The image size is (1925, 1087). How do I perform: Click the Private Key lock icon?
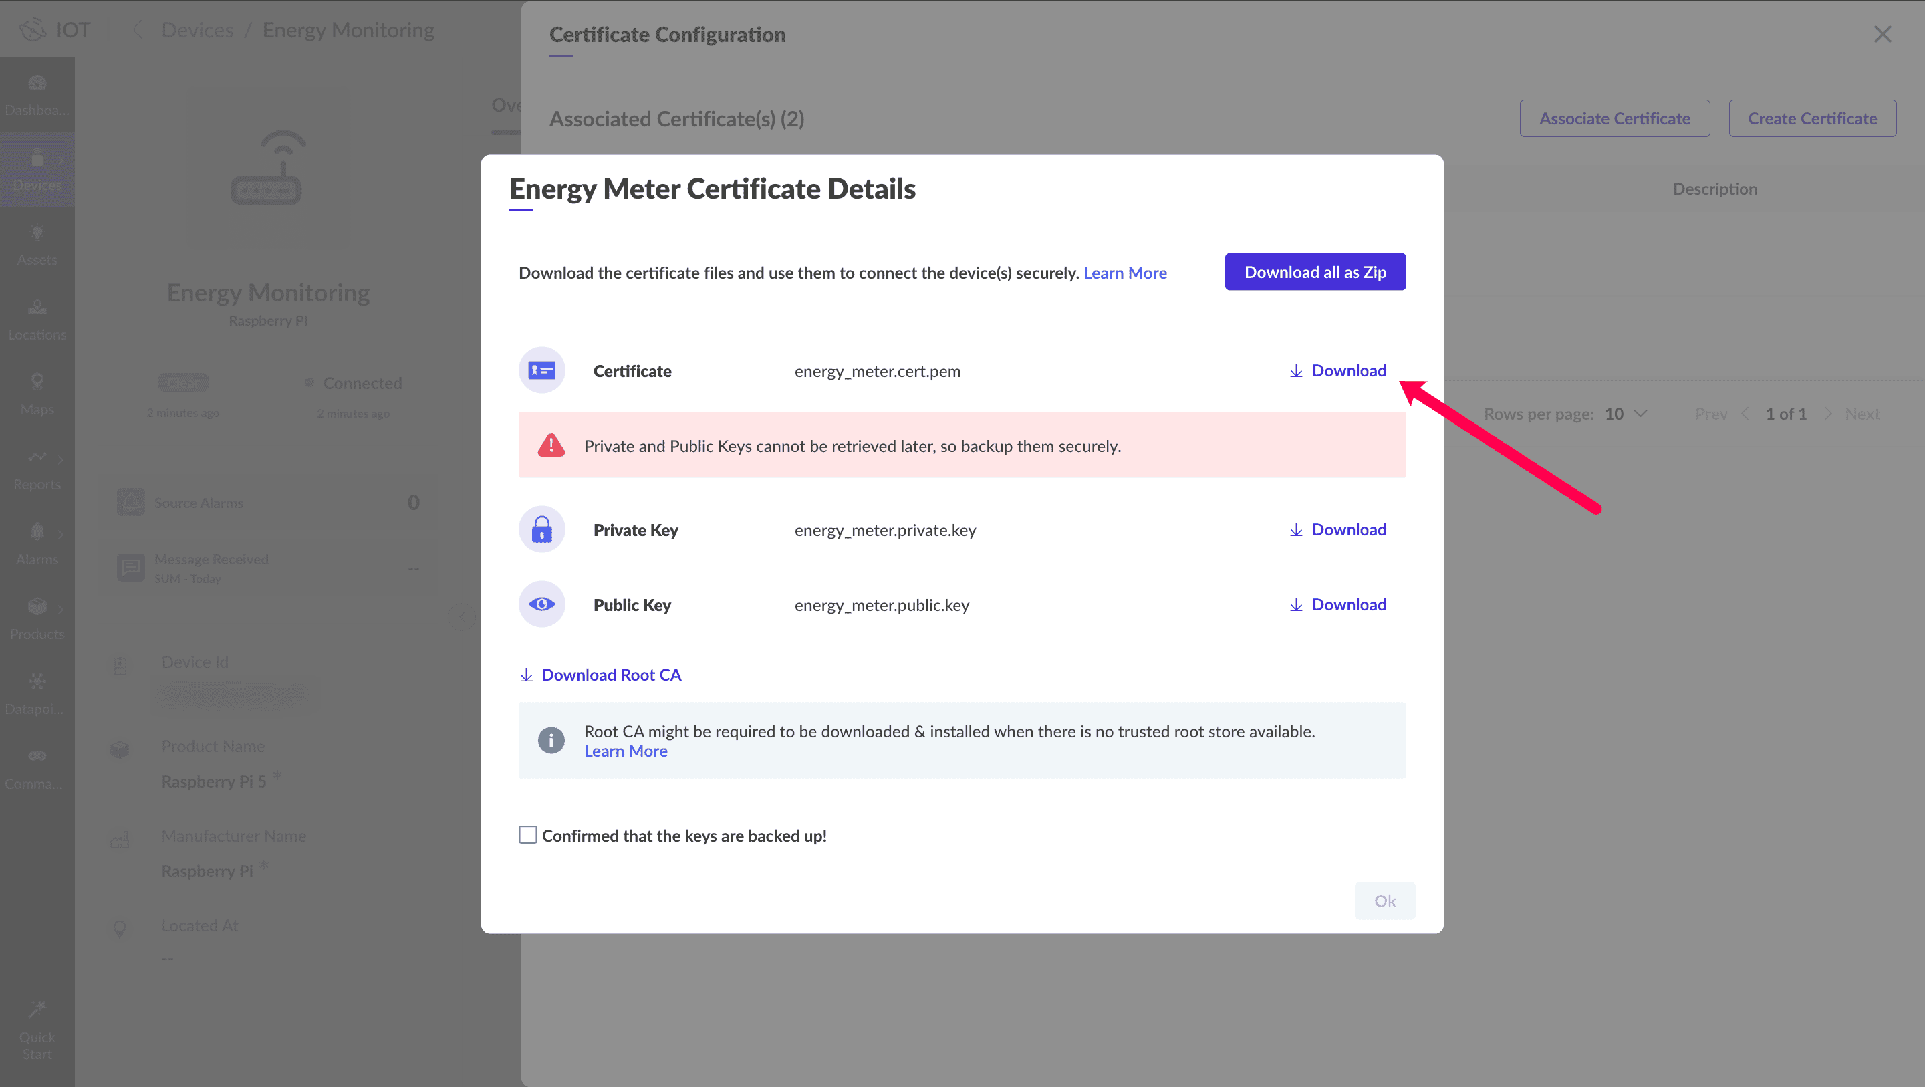click(x=541, y=529)
